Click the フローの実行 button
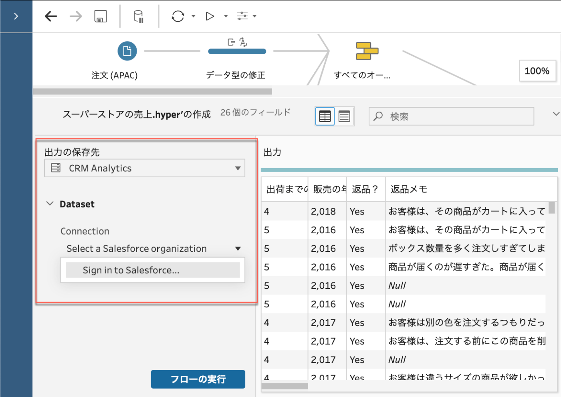This screenshot has height=397, width=561. pyautogui.click(x=198, y=379)
